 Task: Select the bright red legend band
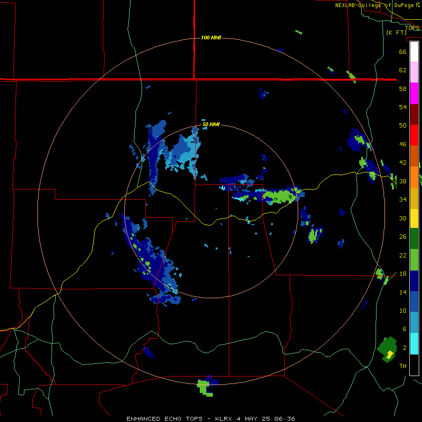pyautogui.click(x=414, y=135)
